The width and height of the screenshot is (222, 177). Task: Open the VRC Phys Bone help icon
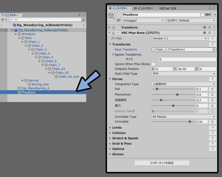(204, 33)
